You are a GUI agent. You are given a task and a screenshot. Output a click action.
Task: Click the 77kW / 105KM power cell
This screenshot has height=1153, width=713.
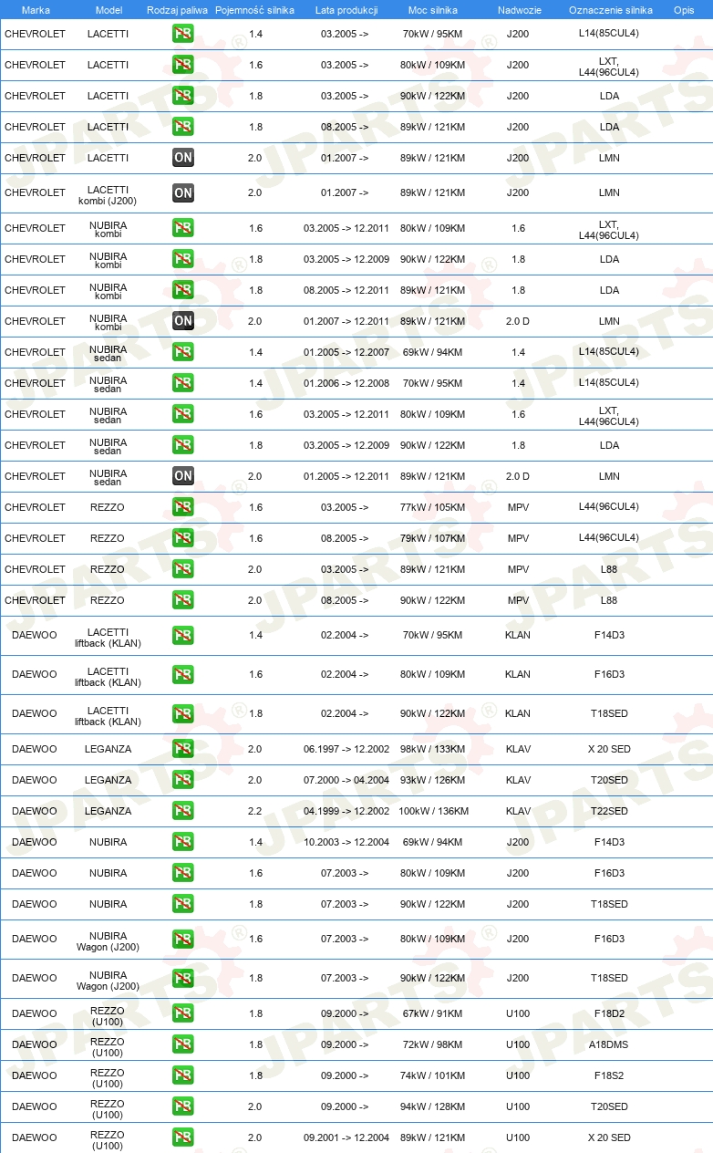click(433, 507)
